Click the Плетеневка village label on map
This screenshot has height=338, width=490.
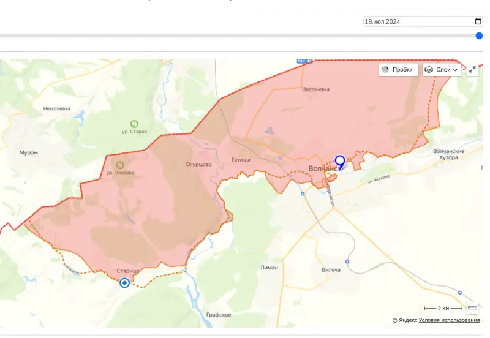[x=315, y=89]
